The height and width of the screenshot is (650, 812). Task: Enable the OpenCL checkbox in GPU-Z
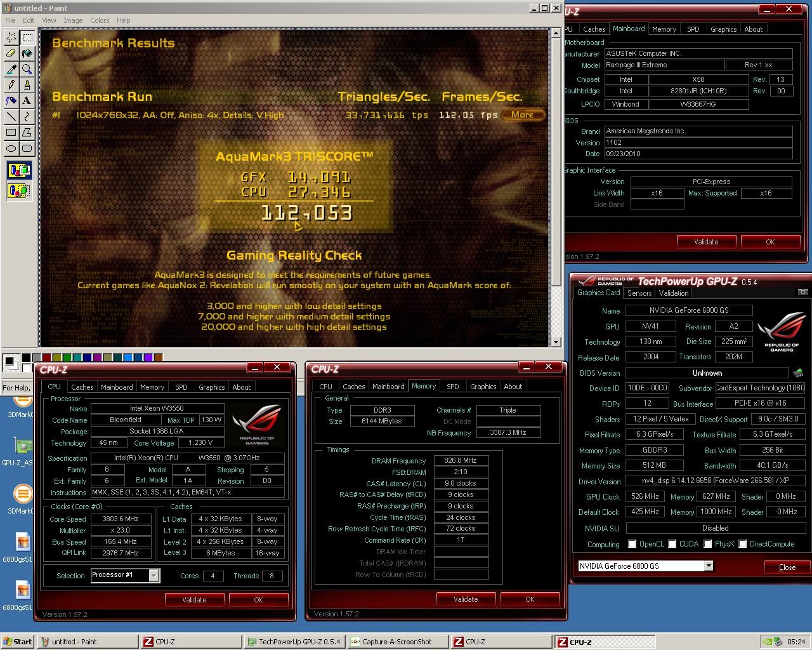(x=632, y=544)
